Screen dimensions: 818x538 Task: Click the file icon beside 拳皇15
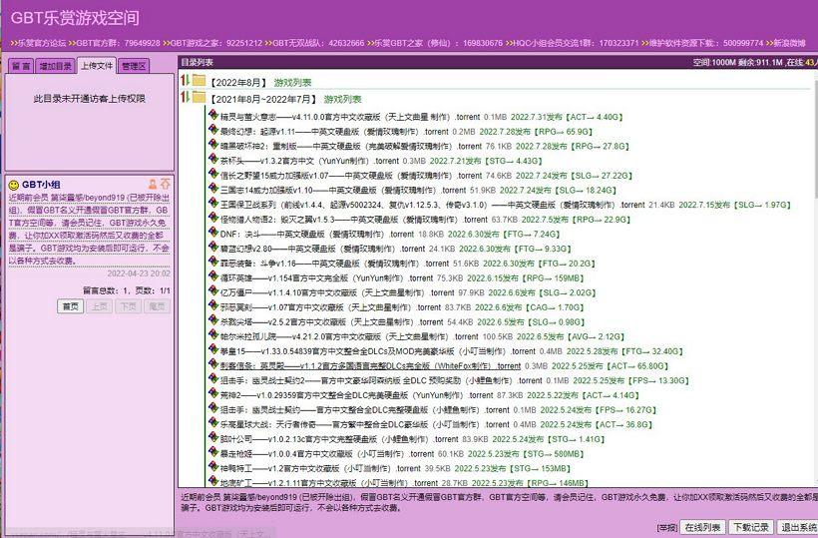coord(212,348)
